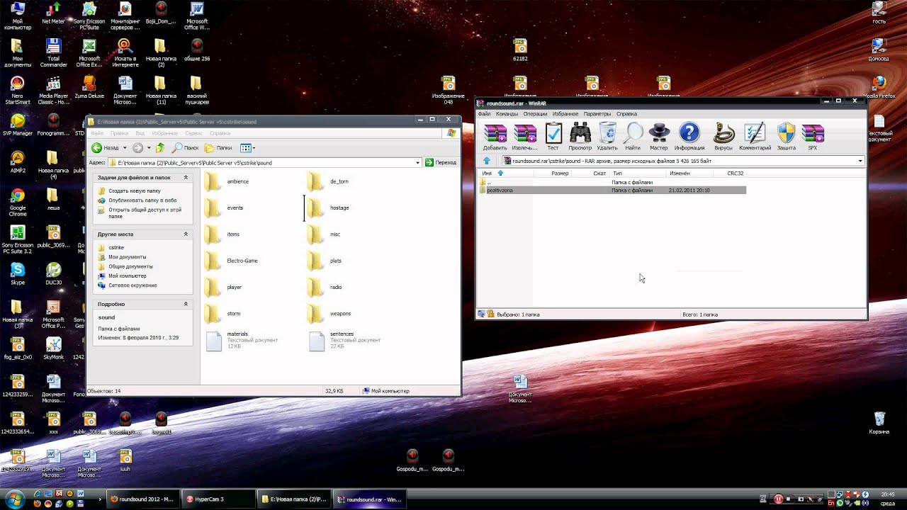Open cstrike link in Другие места
Screen dimensions: 907x510
point(116,248)
